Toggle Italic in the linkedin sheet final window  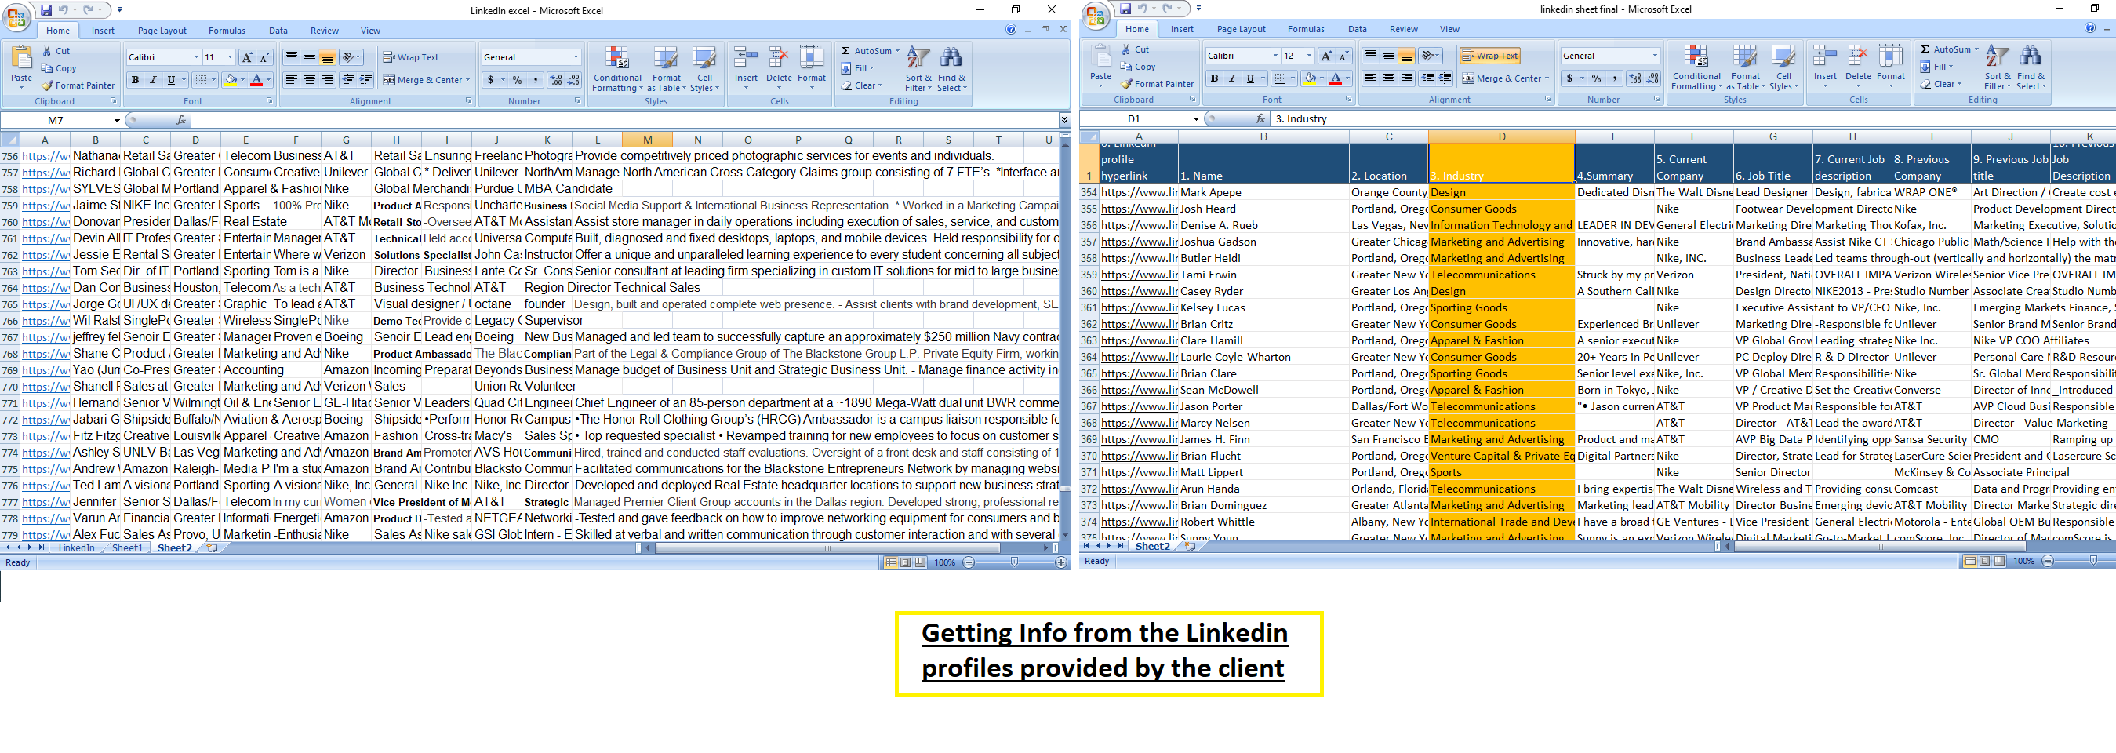tap(1232, 78)
